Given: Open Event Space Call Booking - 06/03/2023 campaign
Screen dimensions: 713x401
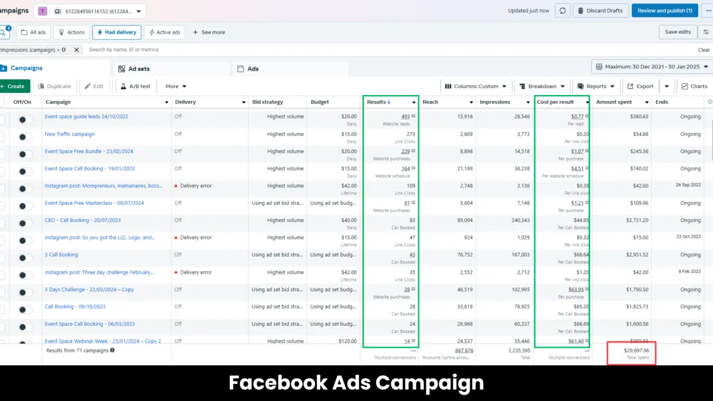Looking at the screenshot, I should [90, 324].
